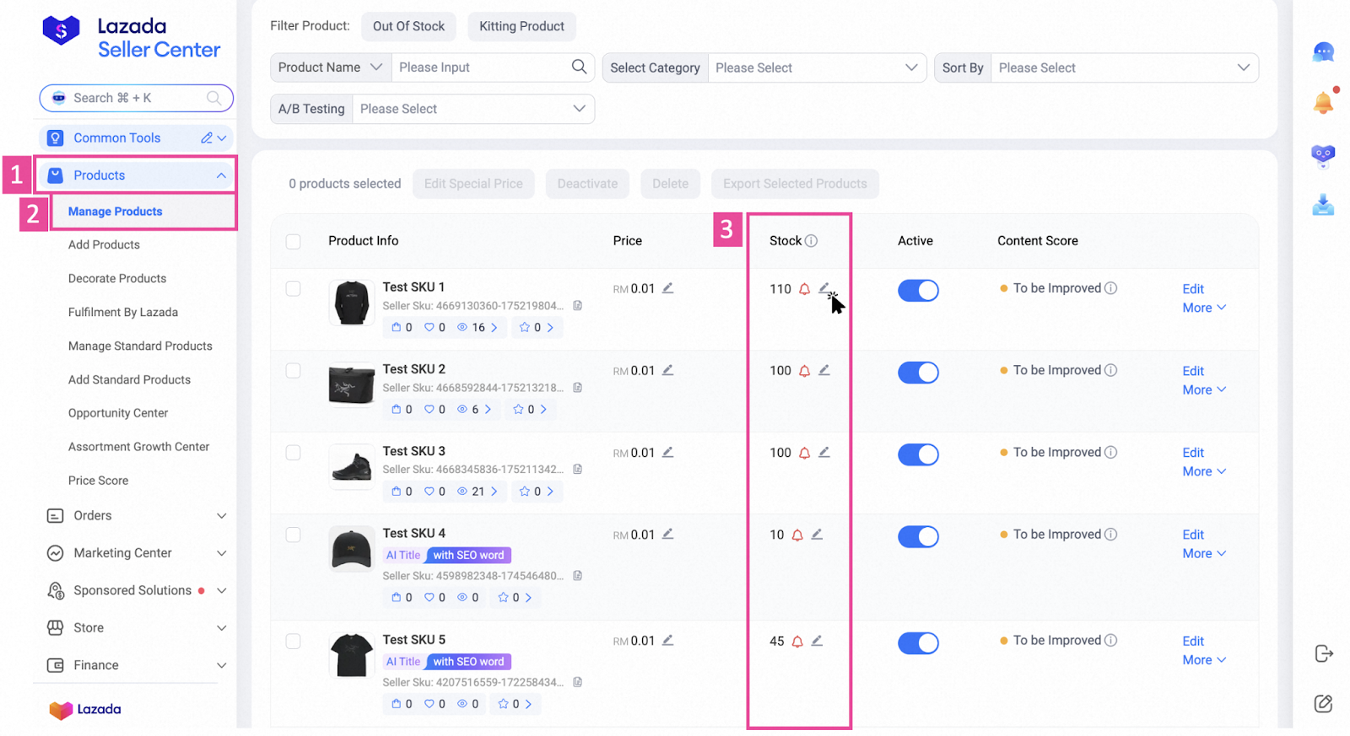Edit stock pencil icon for Test SKU 4
1350x736 pixels.
(x=817, y=534)
